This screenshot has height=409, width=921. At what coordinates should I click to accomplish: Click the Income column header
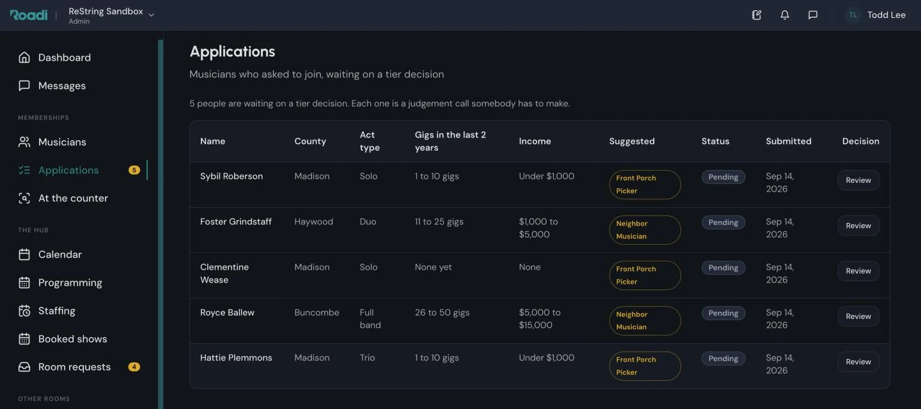[x=535, y=141]
